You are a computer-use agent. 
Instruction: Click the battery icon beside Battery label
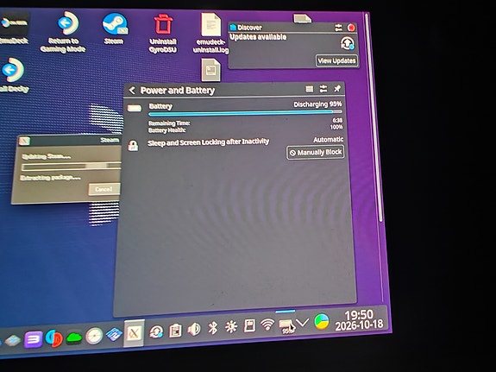[x=135, y=109]
